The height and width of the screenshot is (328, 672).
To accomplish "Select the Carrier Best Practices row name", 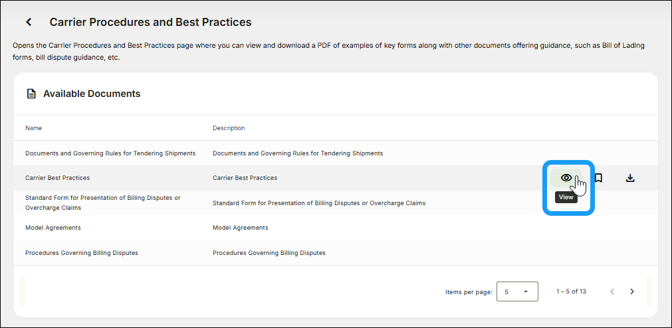I will click(57, 178).
